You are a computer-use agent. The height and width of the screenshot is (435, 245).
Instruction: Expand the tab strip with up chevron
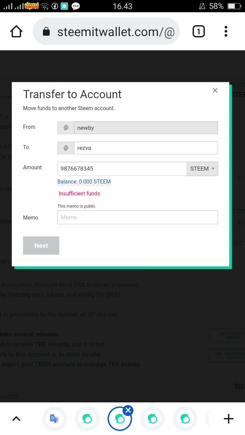pos(16,419)
